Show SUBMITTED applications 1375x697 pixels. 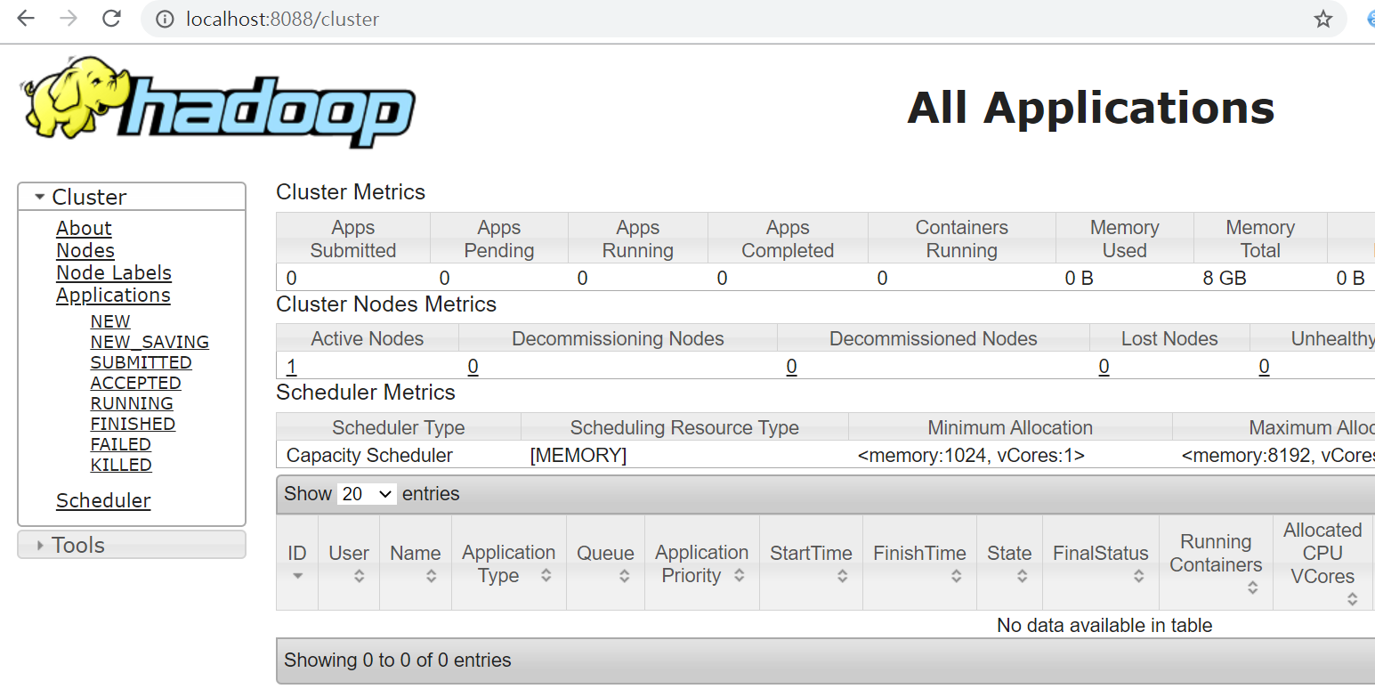tap(142, 363)
